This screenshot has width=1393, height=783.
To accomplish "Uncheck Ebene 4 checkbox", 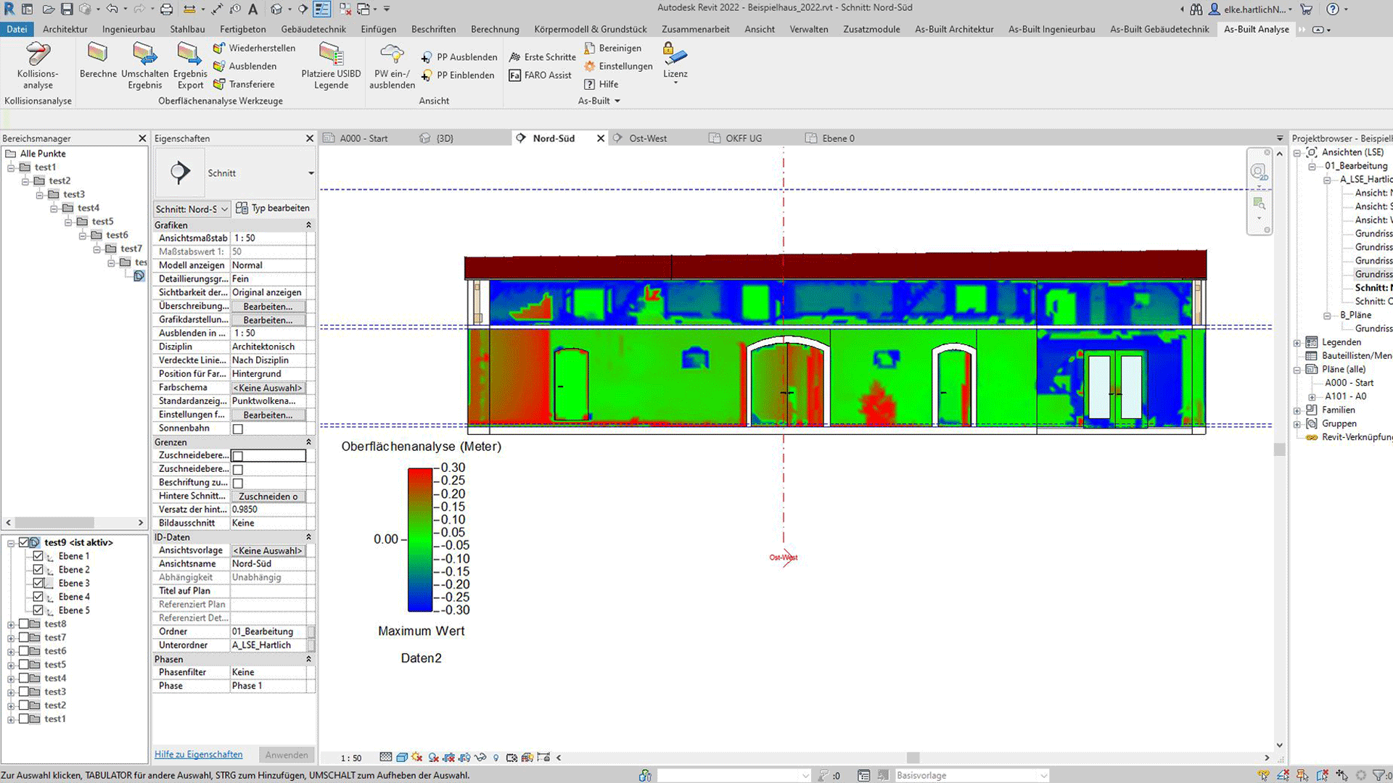I will (38, 597).
